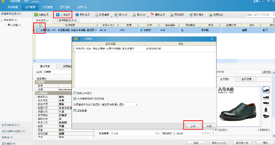Viewport: 275px width, 145px height.
Task: Click the 预览 button at bottom
Action: click(265, 143)
